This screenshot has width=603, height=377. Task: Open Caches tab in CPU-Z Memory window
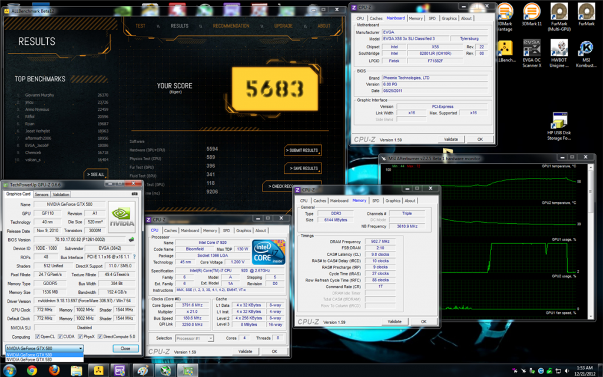point(320,201)
